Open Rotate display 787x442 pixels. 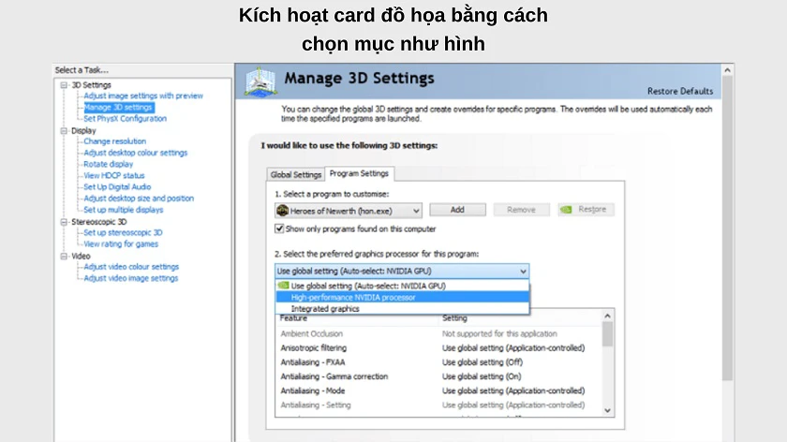click(109, 165)
